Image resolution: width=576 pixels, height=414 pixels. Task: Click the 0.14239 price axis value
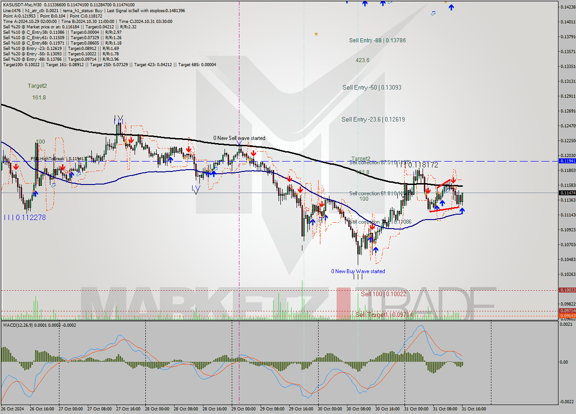567,7
